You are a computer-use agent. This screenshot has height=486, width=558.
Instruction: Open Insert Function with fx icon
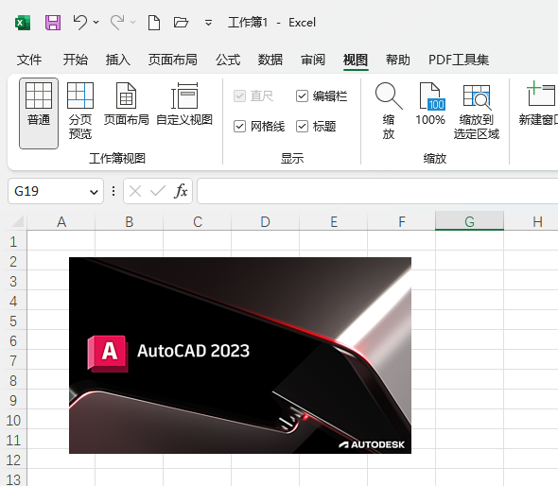(181, 191)
